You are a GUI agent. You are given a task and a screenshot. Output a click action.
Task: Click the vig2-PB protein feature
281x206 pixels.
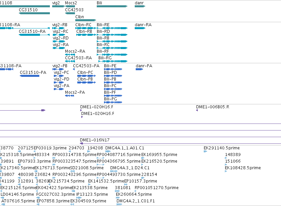click(x=58, y=69)
